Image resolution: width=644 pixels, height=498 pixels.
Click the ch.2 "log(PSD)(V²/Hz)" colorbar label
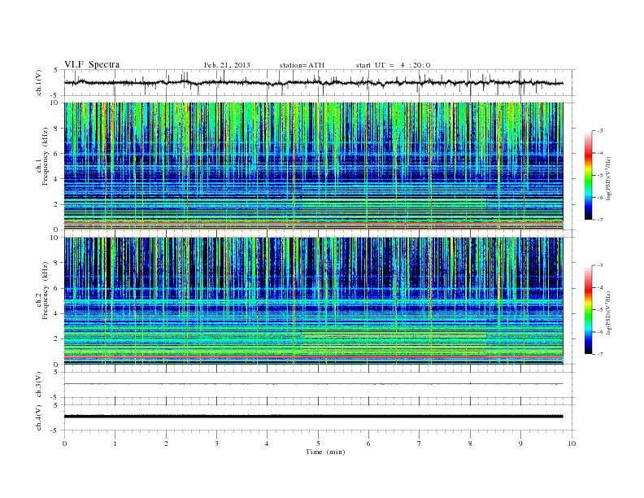[608, 312]
